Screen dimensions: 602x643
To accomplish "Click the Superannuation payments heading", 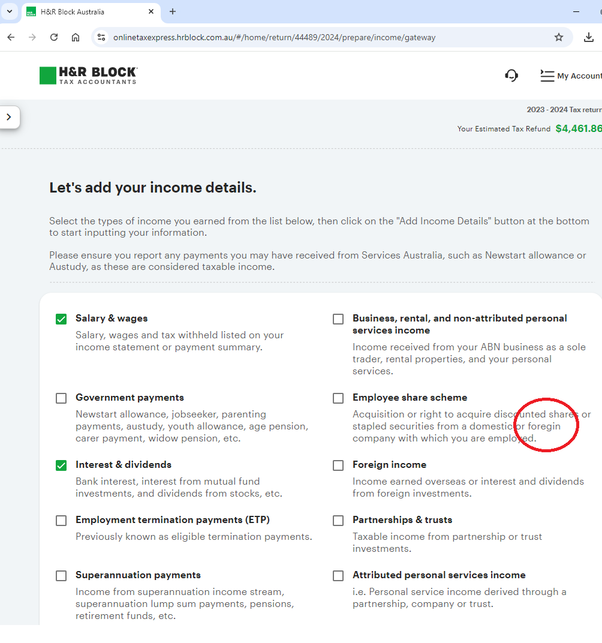I will [138, 575].
